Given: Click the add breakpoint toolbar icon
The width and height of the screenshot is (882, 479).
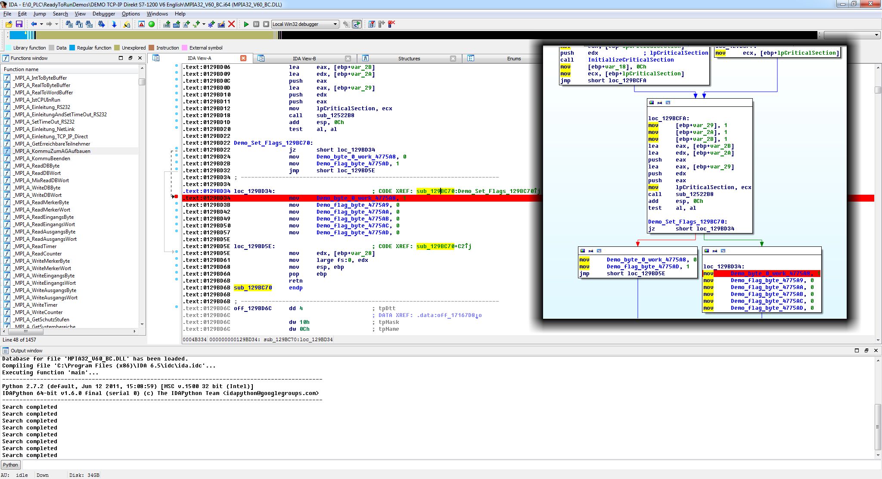Looking at the screenshot, I should pos(381,24).
